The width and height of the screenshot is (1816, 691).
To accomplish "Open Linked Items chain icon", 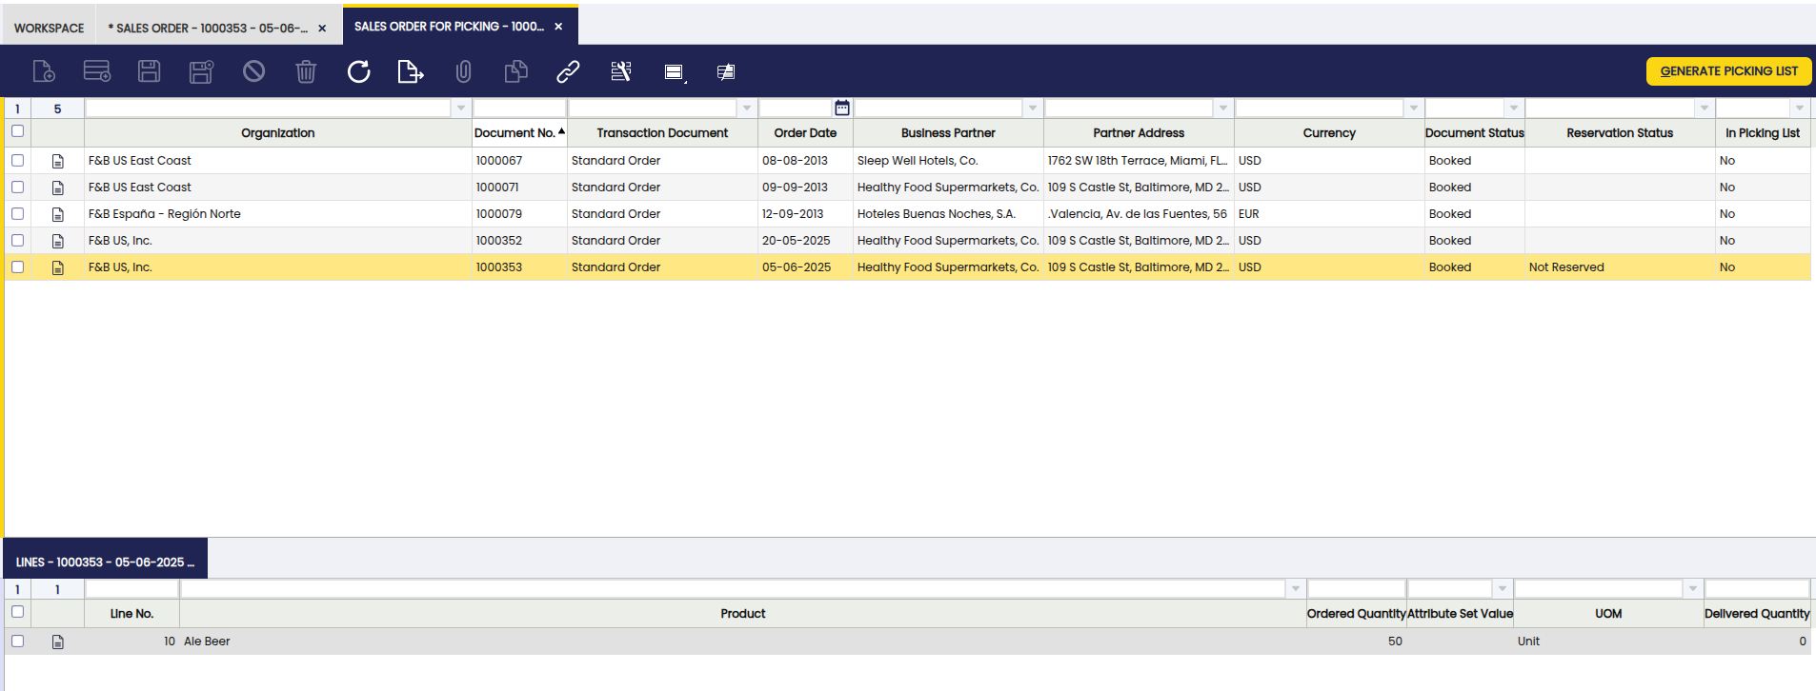I will pyautogui.click(x=568, y=71).
